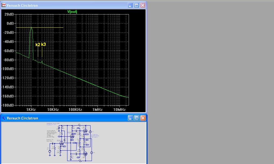This screenshot has width=274, height=164.
Task: Click the k2 harmonic annotation
Action: 38,45
